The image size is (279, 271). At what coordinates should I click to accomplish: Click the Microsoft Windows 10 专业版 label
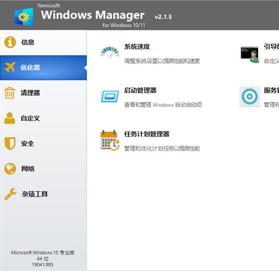(43, 252)
